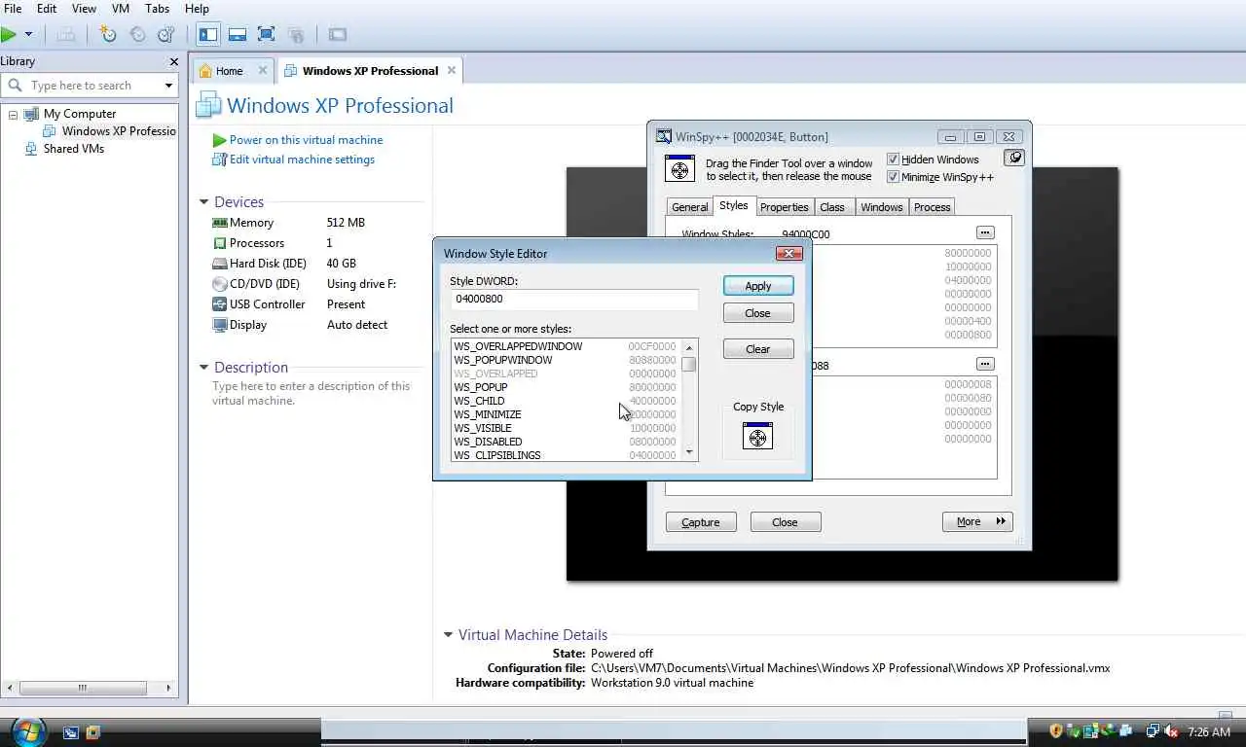Click the greyed Send Ctrl+Alt+Del toolbar icon
The image size is (1246, 747).
[66, 34]
